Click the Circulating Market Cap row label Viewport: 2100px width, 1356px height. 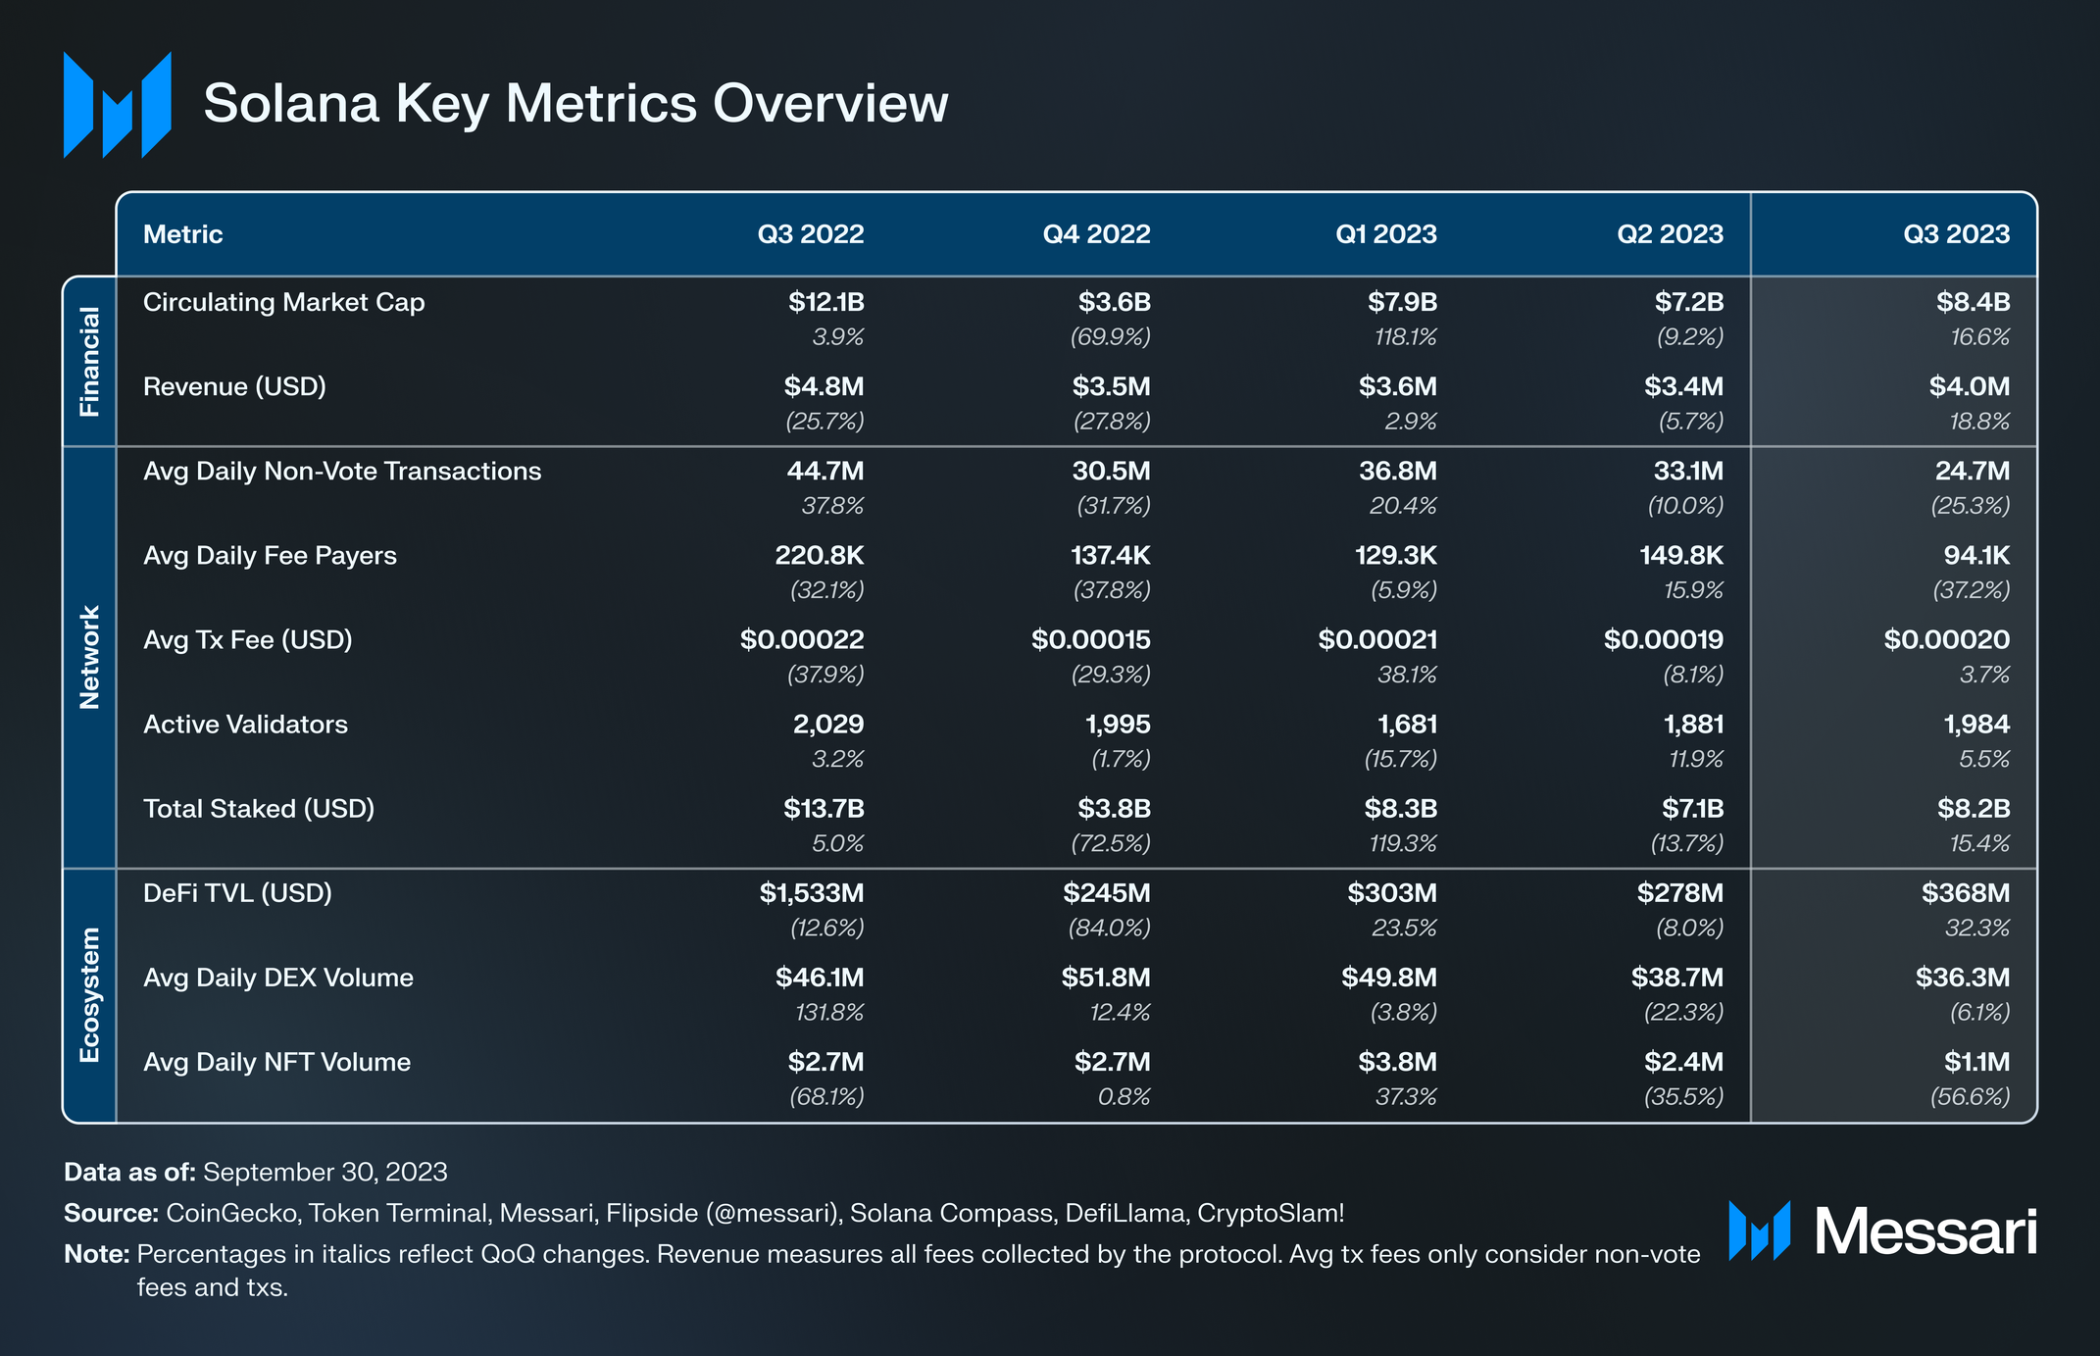(x=283, y=302)
